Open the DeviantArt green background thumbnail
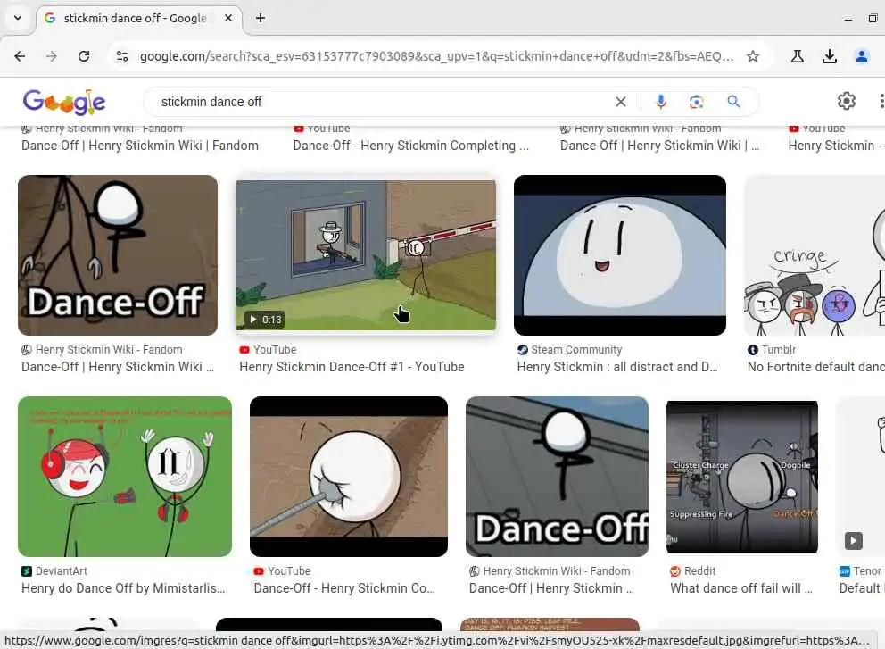Screen dimensions: 885x649 (125, 477)
